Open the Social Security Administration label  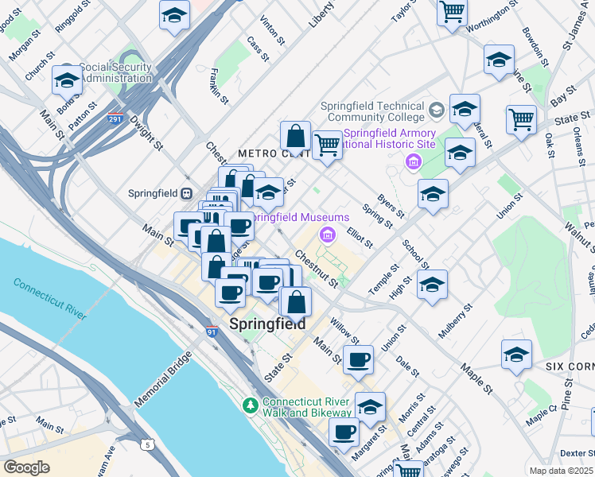(x=115, y=72)
